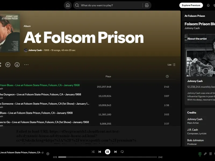Open At Folsom Prison in the sidebar header

click(195, 16)
